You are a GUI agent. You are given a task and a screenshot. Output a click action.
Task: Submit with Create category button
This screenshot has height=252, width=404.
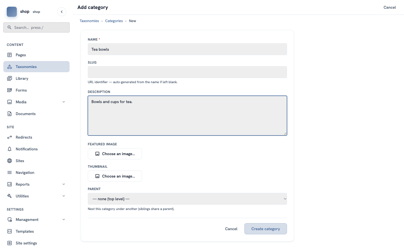coord(266,229)
